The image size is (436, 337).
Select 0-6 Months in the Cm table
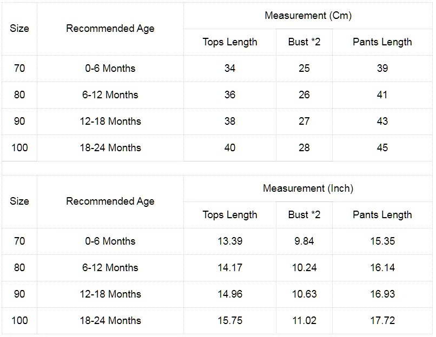(x=110, y=68)
